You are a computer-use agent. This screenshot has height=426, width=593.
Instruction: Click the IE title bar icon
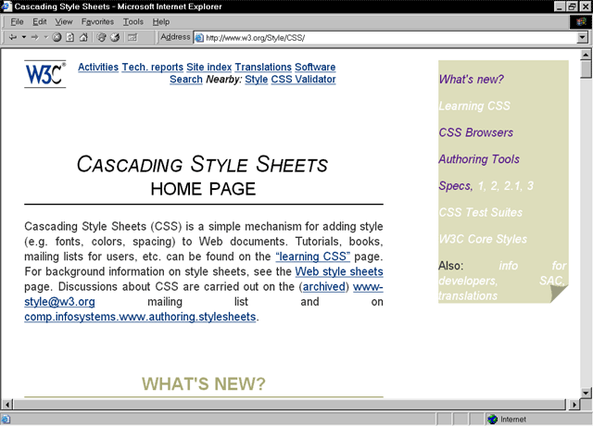pyautogui.click(x=6, y=6)
